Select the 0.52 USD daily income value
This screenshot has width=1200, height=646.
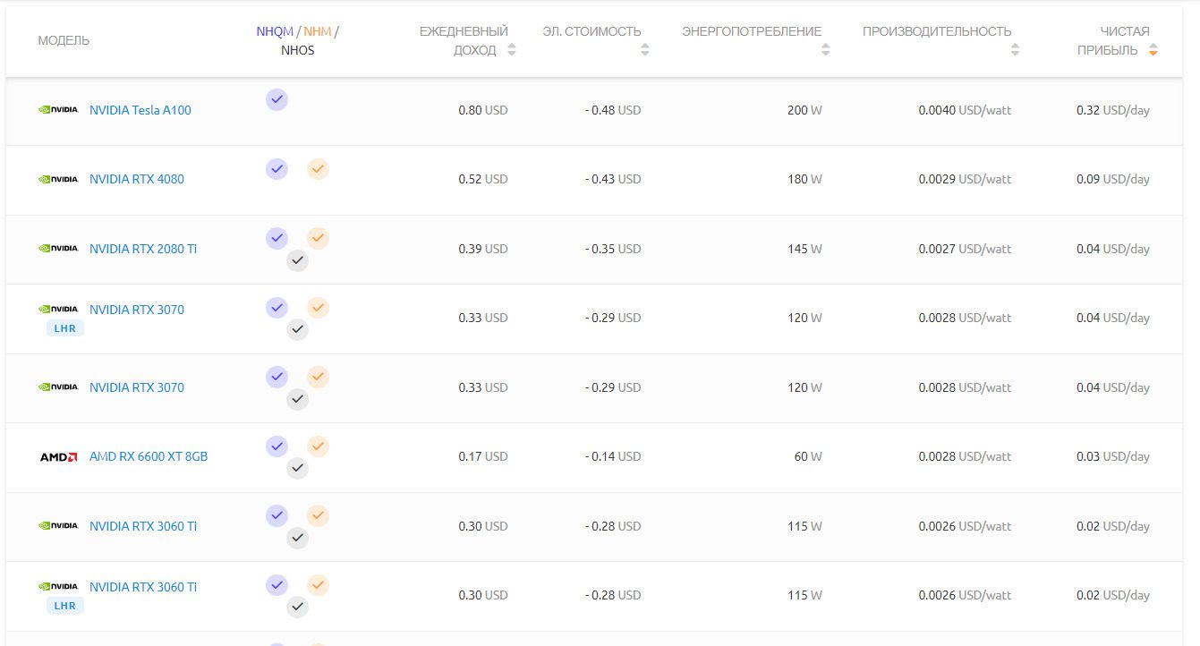pos(483,179)
